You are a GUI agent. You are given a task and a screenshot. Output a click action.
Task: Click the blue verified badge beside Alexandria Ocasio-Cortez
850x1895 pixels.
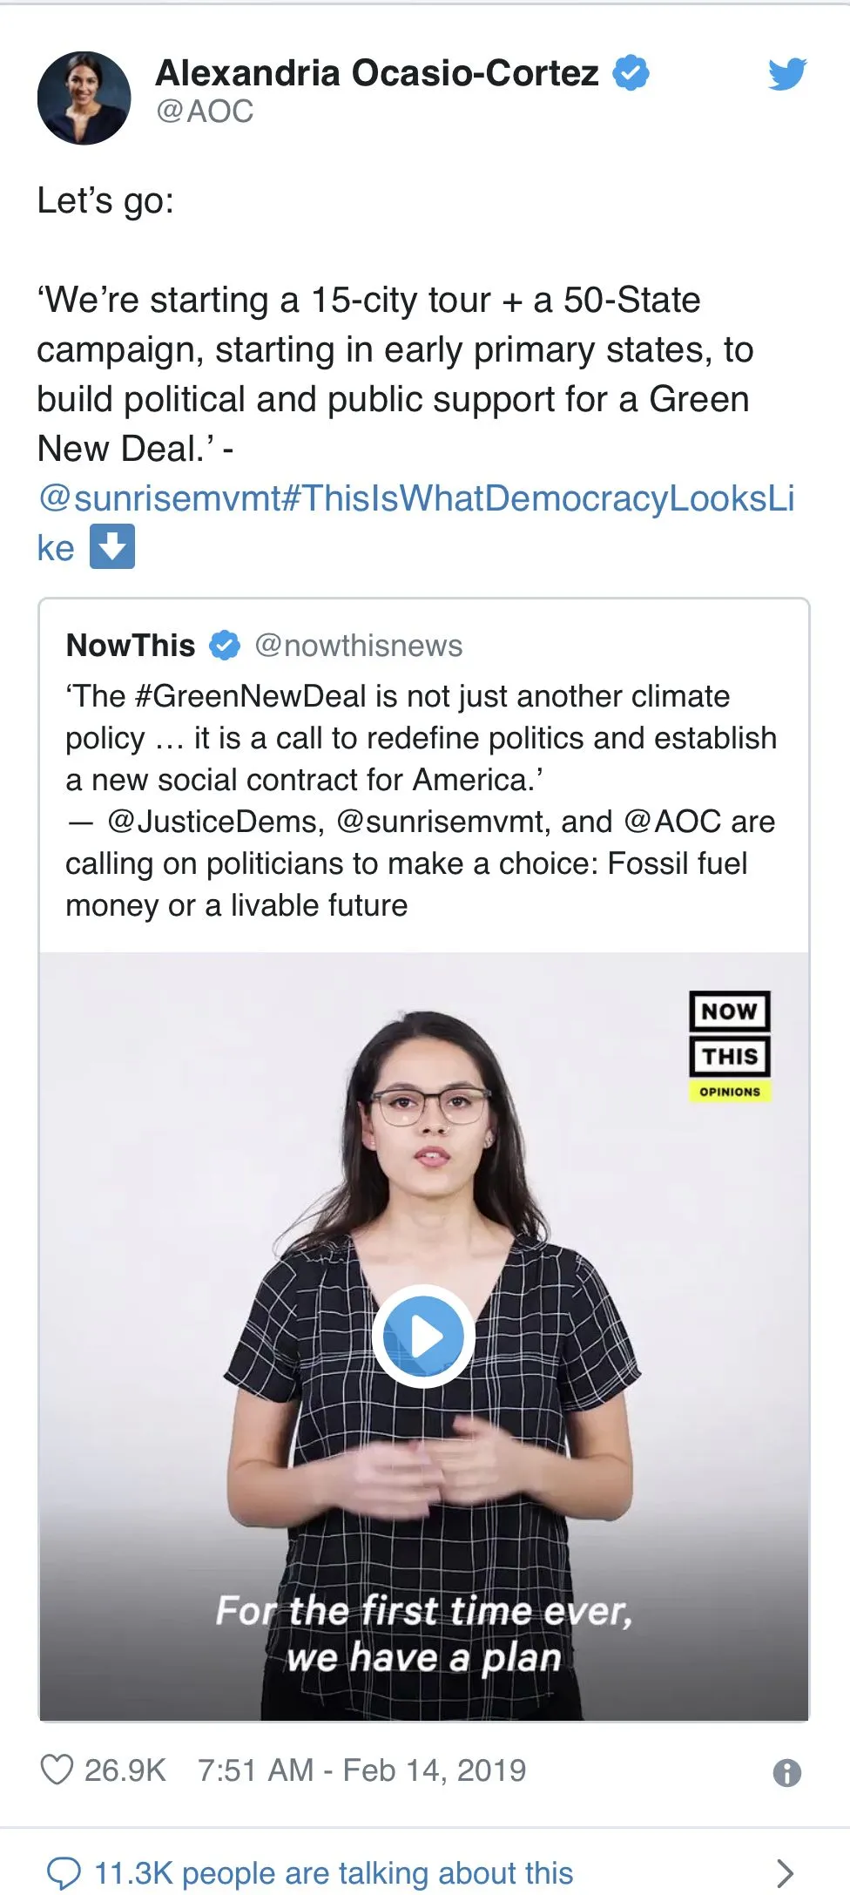tap(631, 73)
